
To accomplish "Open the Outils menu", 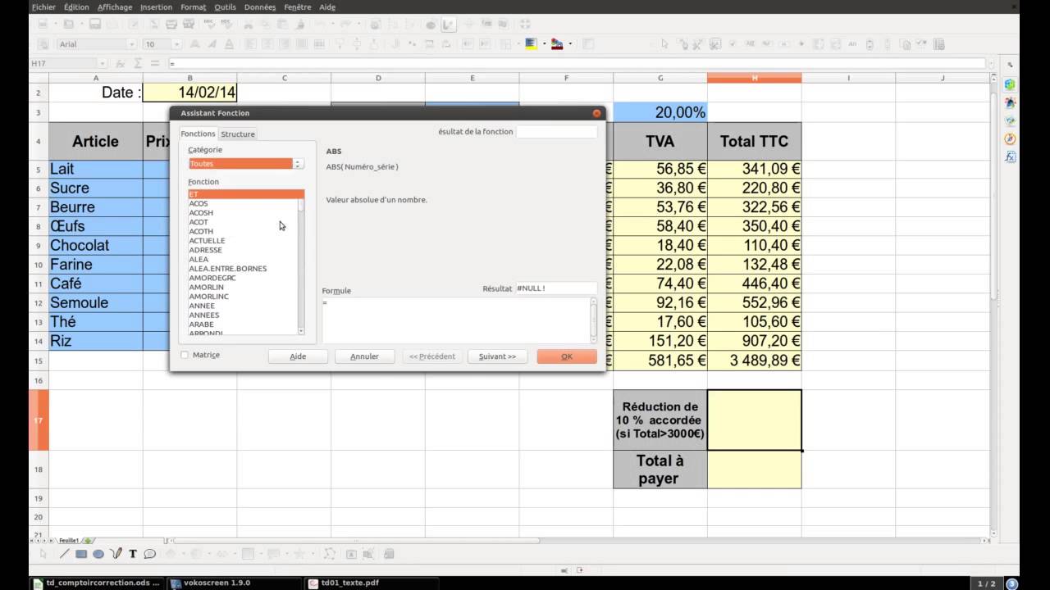I will click(x=225, y=7).
